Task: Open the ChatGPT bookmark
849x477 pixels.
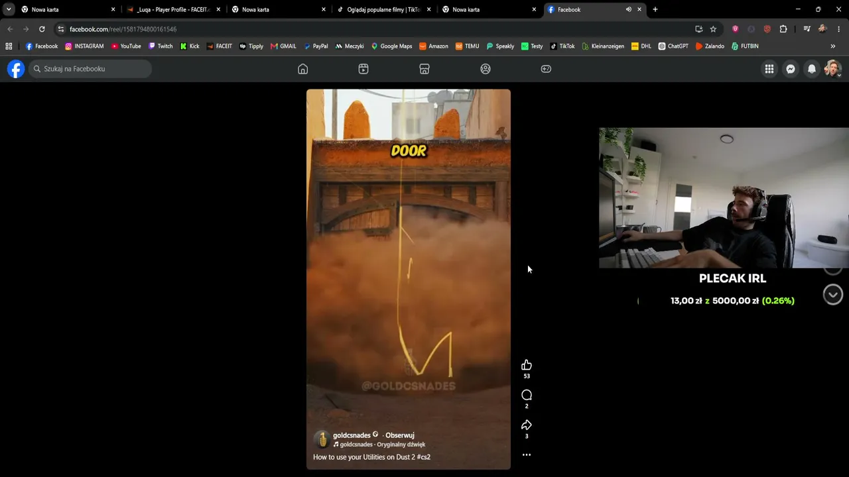Action: (673, 46)
